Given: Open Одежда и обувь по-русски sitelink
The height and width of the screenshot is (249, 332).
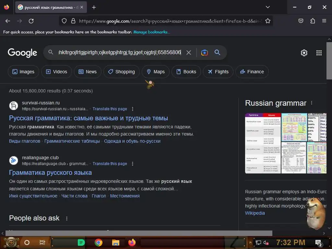Looking at the screenshot, I should click(132, 141).
